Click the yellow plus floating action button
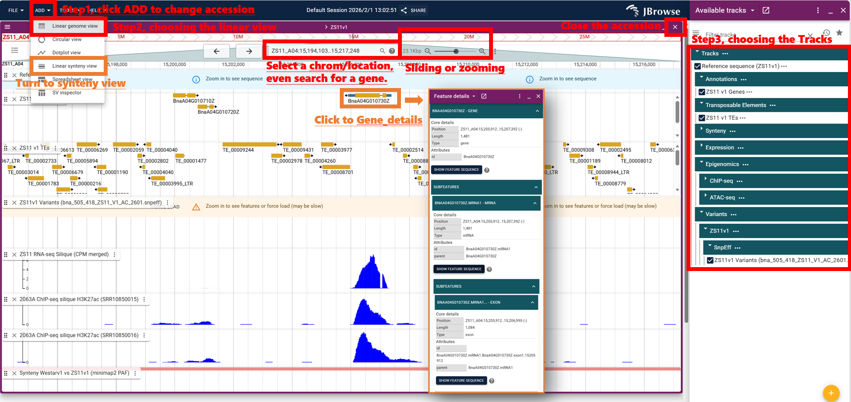 [x=831, y=393]
